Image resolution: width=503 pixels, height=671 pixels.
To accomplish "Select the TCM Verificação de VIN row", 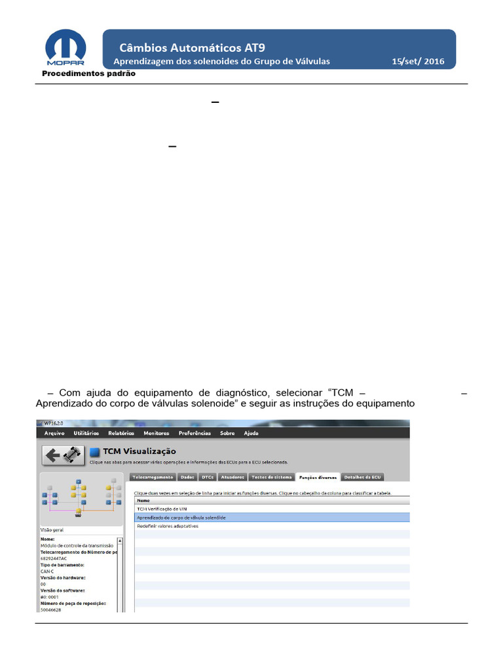I will tap(272, 508).
